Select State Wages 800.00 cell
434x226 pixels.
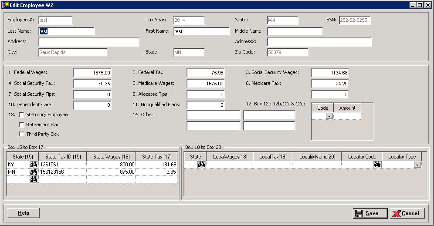click(111, 165)
